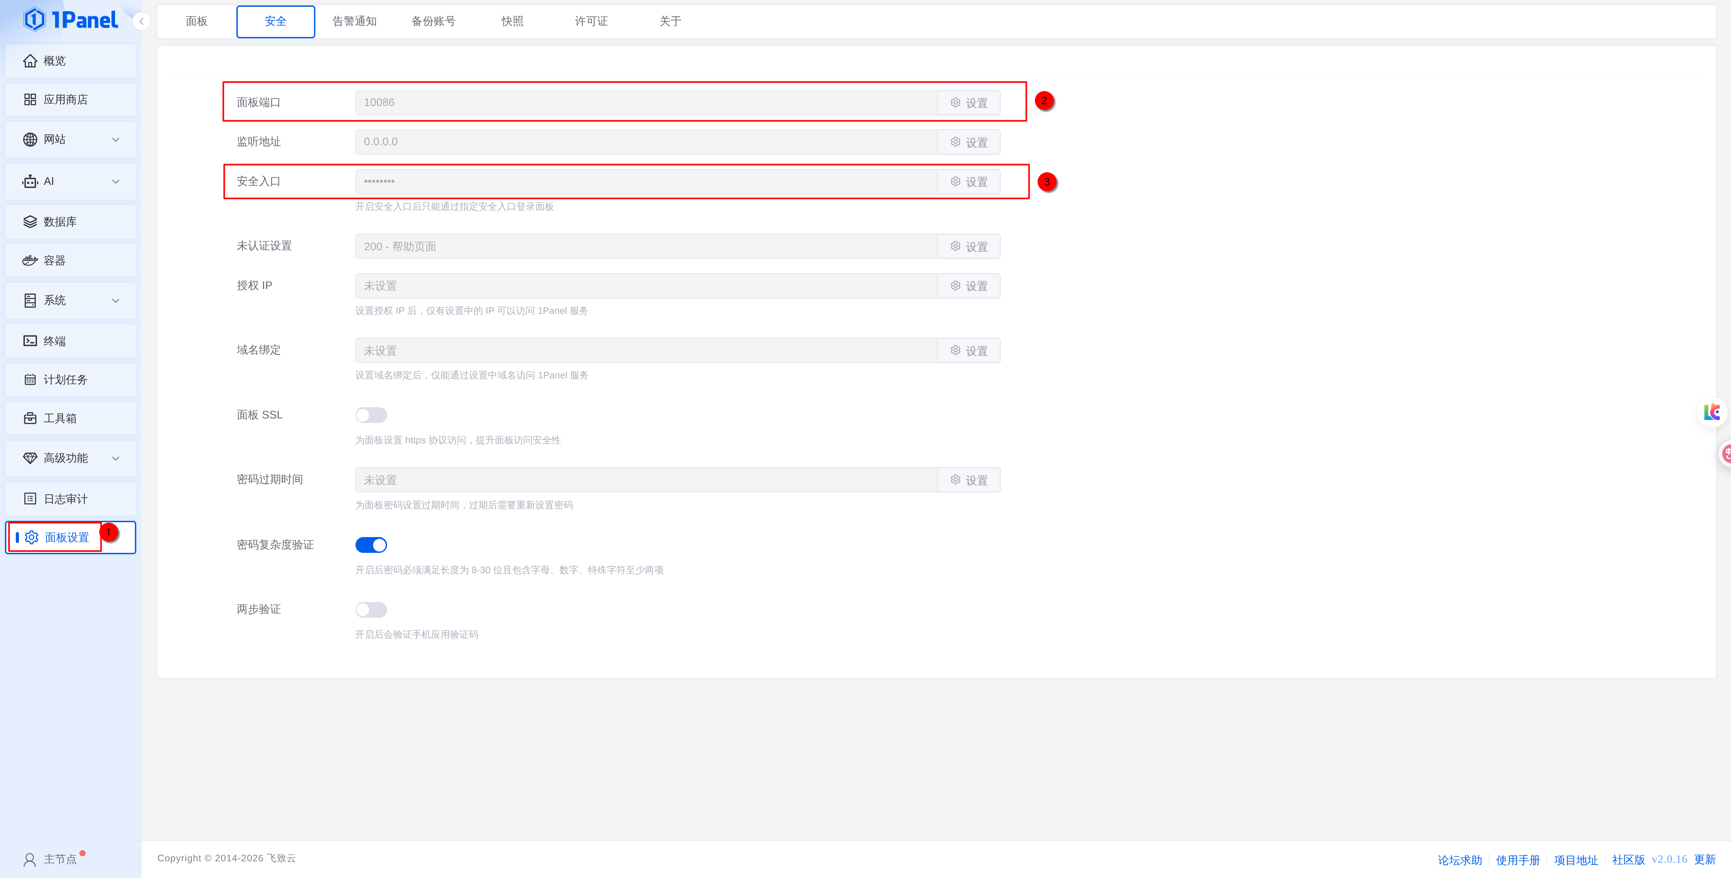The height and width of the screenshot is (878, 1731).
Task: Turn on the 两步验证 switch
Action: tap(371, 610)
